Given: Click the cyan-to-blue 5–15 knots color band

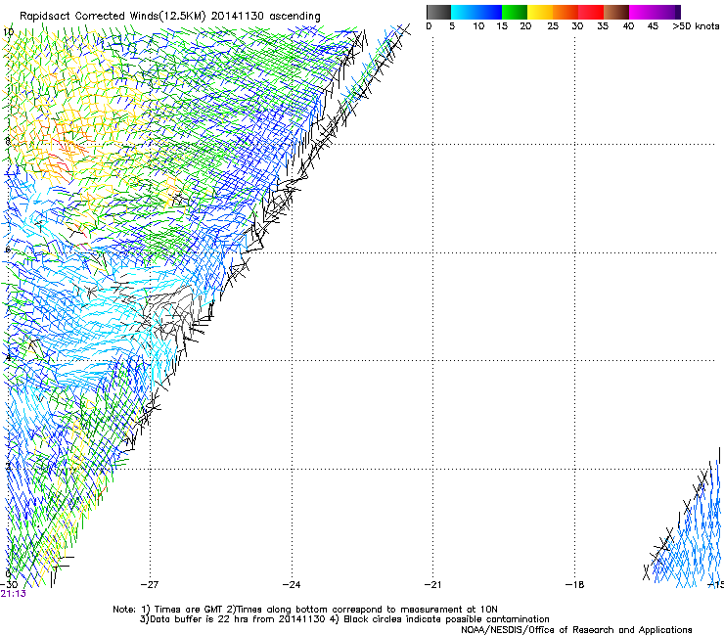Looking at the screenshot, I should pyautogui.click(x=476, y=12).
